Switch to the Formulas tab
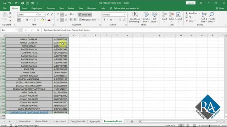Image resolution: width=227 pixels, height=127 pixels. [51, 8]
